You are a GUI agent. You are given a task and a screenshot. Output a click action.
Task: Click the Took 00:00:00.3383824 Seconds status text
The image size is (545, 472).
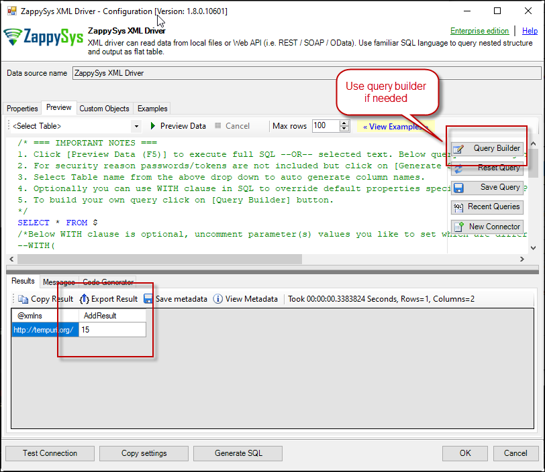click(x=381, y=299)
